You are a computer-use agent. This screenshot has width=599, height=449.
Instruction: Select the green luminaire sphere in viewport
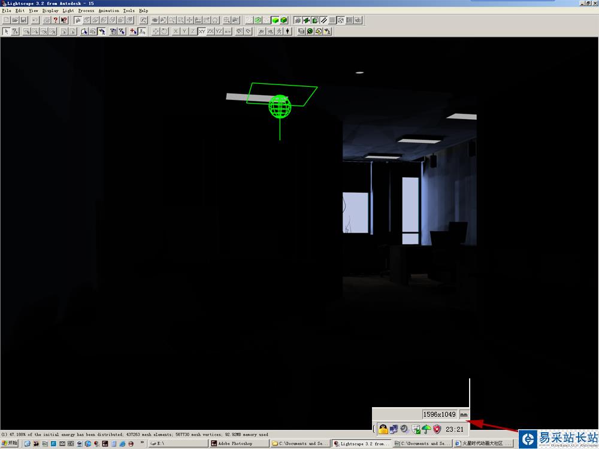point(280,107)
